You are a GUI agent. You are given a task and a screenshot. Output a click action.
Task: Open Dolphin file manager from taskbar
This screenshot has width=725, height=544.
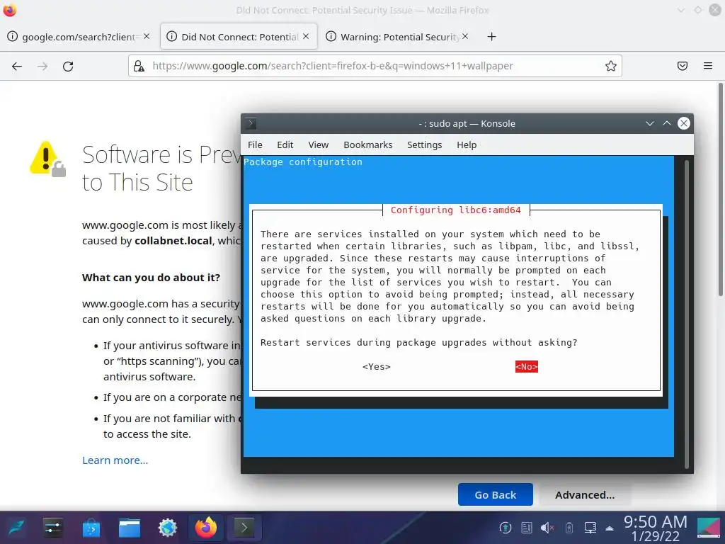[x=130, y=527]
